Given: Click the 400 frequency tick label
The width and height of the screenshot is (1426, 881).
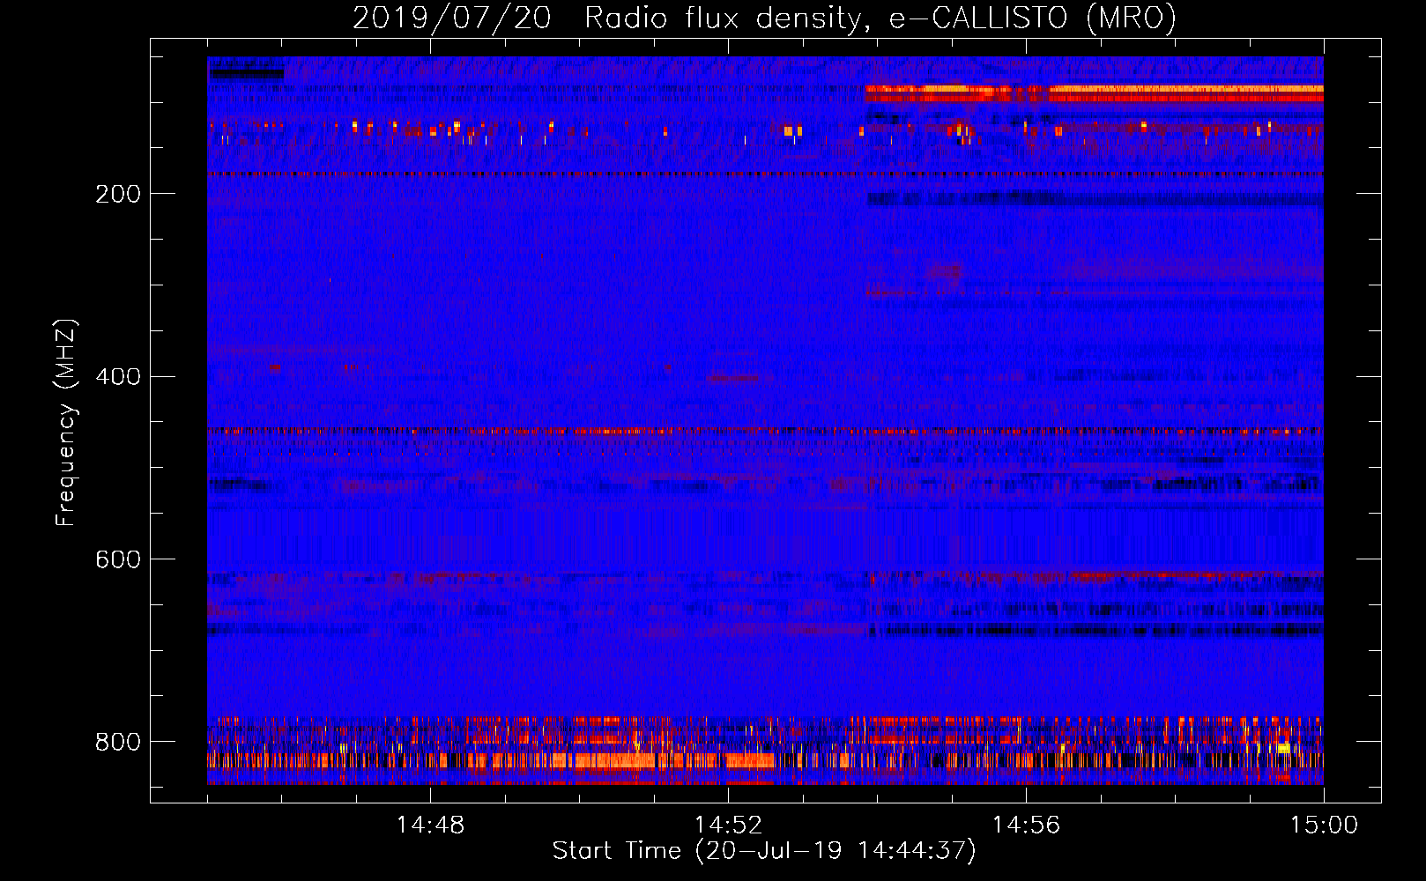Looking at the screenshot, I should 118,377.
